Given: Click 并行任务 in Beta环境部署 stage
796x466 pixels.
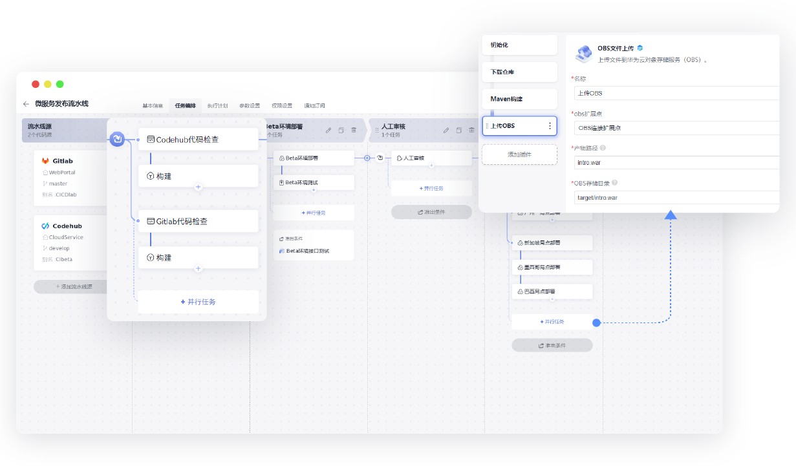Looking at the screenshot, I should (314, 213).
